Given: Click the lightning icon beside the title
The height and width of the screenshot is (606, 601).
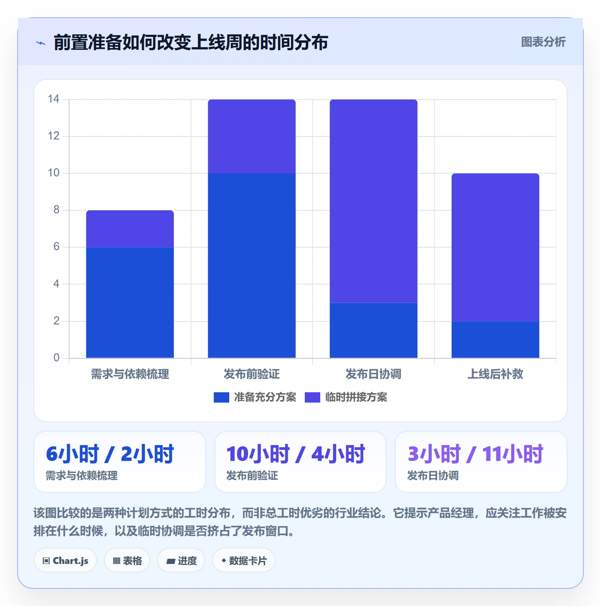Looking at the screenshot, I should pyautogui.click(x=41, y=43).
